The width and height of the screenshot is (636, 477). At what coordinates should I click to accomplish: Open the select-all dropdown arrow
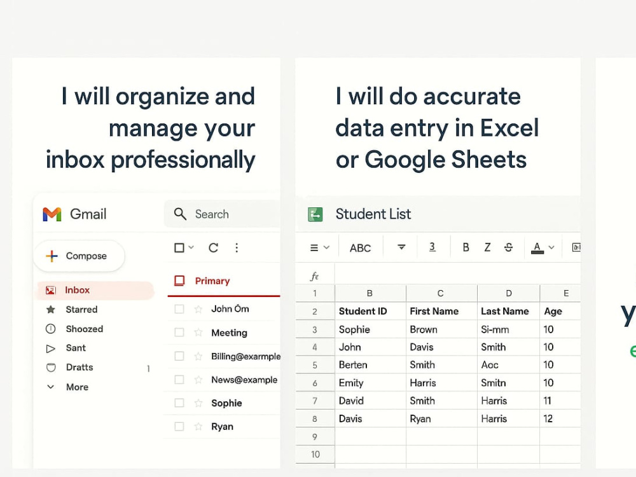point(191,247)
